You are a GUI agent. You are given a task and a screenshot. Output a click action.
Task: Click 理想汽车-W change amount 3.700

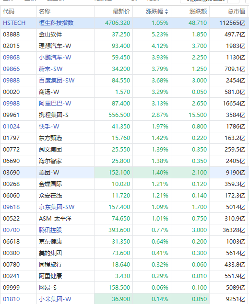tap(200, 46)
